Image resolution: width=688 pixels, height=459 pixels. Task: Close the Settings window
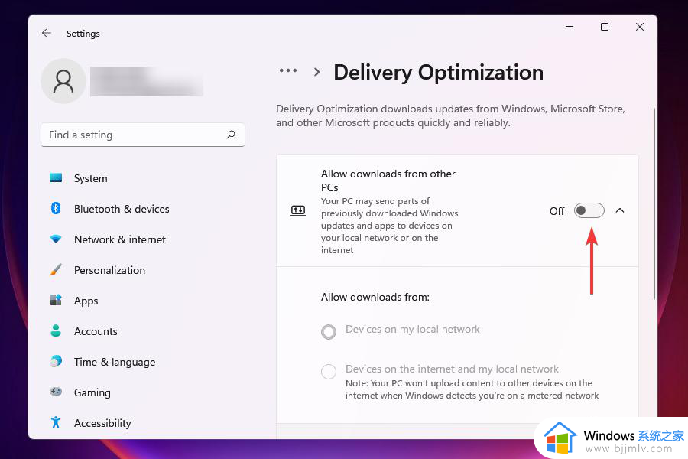(x=640, y=27)
